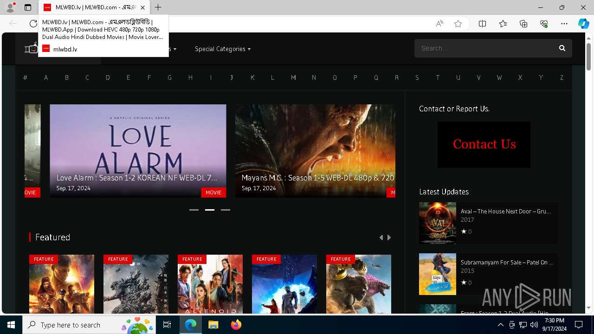Filter titles by letter S
This screenshot has width=594, height=334.
click(417, 77)
